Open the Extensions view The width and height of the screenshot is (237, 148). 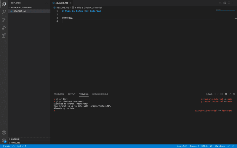click(4, 36)
